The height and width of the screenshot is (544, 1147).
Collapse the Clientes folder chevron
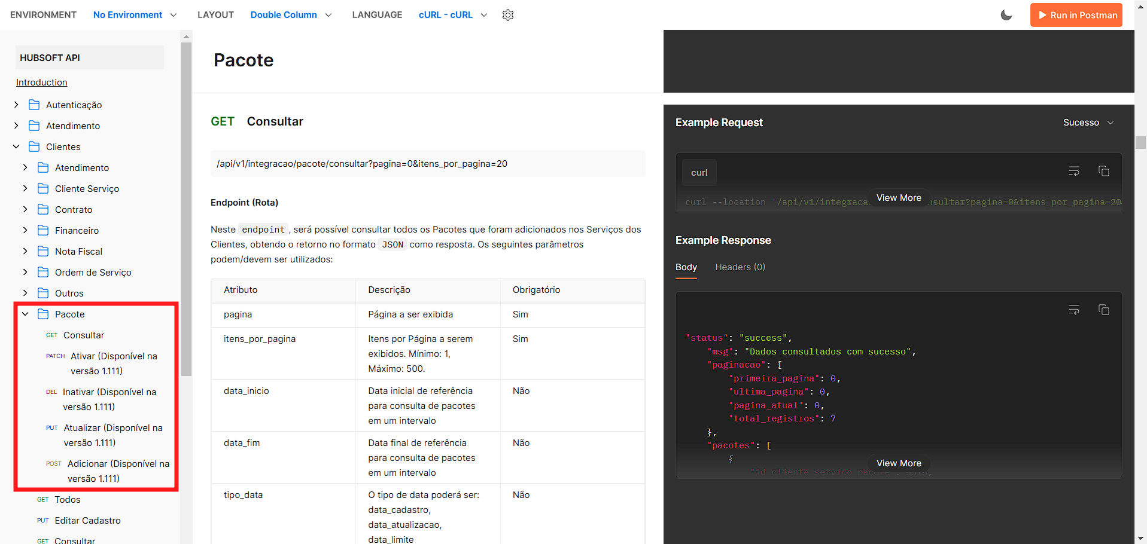[16, 146]
